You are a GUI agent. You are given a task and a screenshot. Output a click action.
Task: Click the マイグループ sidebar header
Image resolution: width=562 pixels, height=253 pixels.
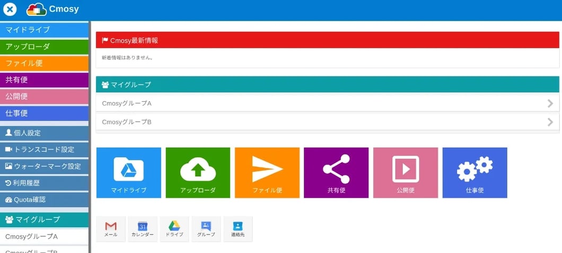click(44, 220)
